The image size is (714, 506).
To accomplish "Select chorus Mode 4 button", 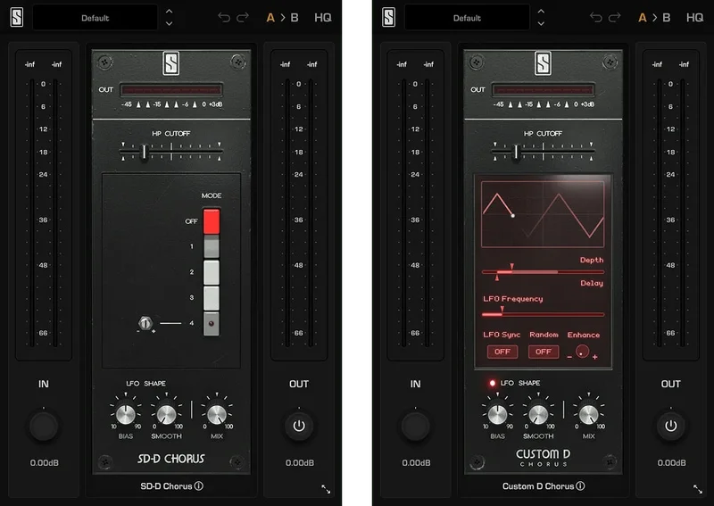I will pos(212,323).
